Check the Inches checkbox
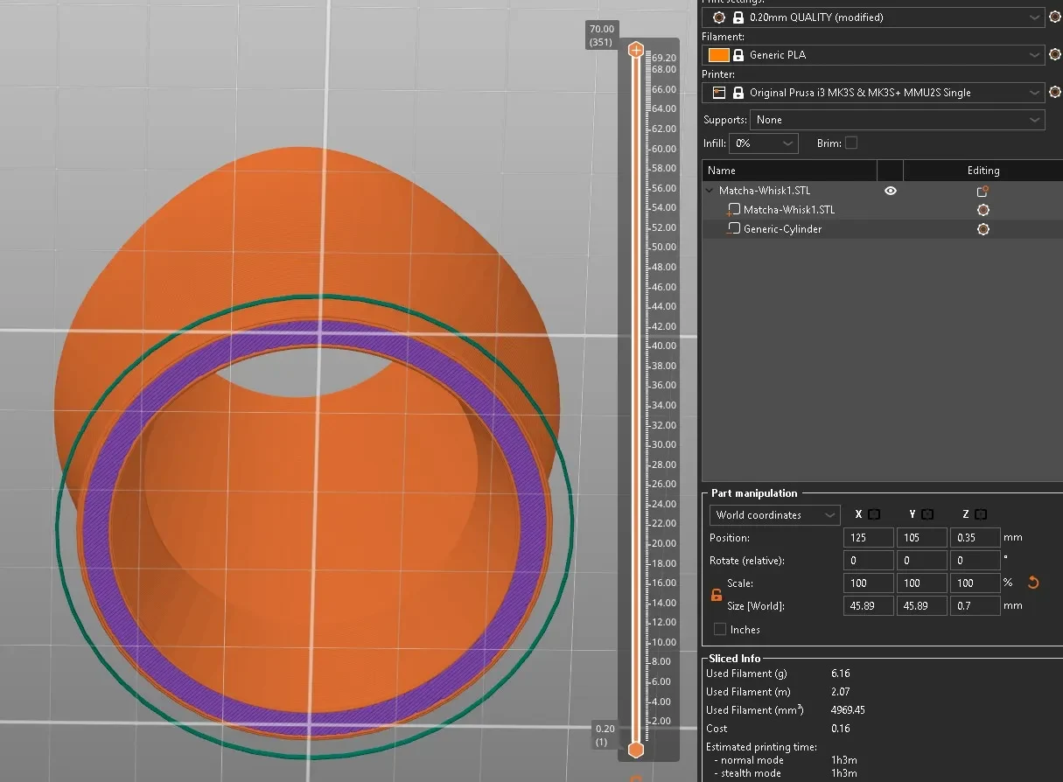The image size is (1063, 782). [x=720, y=629]
